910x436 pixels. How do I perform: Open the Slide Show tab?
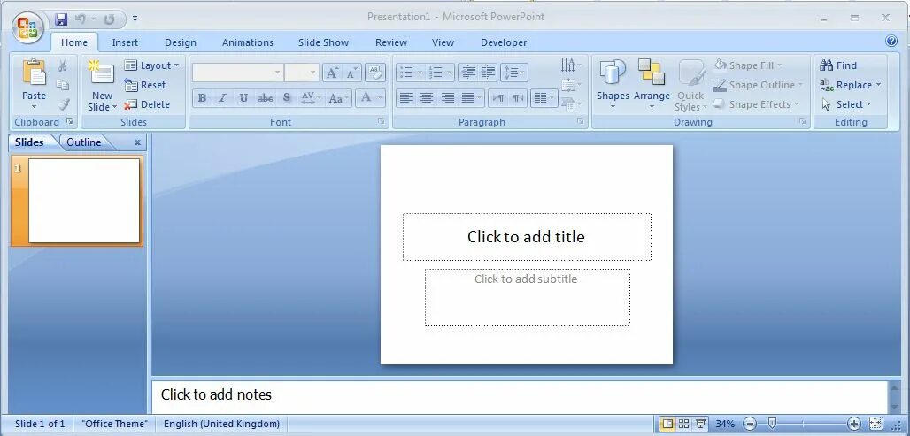(x=323, y=42)
